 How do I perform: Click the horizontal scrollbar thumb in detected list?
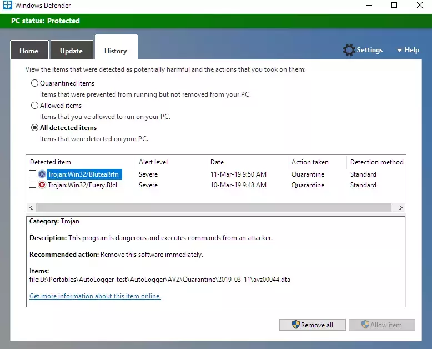click(214, 207)
